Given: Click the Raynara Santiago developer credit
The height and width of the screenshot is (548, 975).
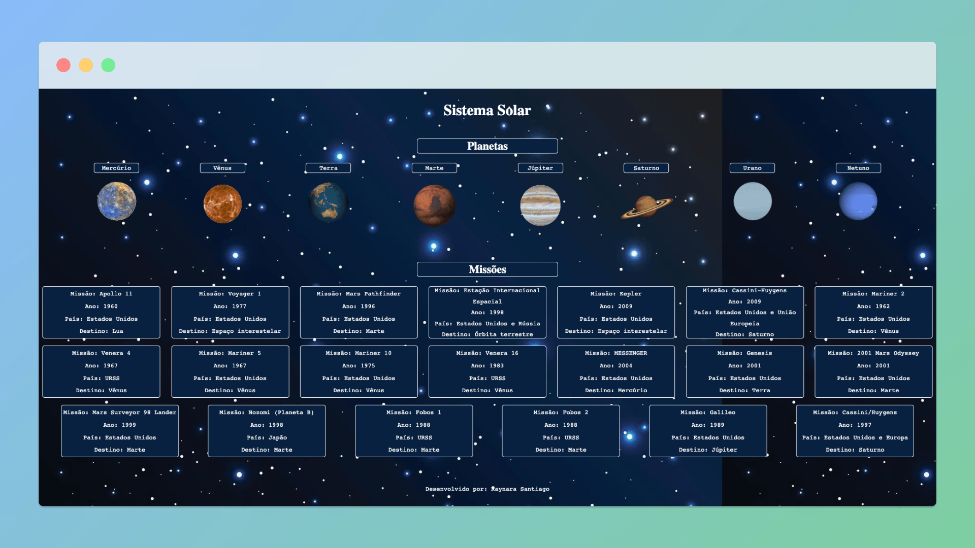Looking at the screenshot, I should [520, 489].
